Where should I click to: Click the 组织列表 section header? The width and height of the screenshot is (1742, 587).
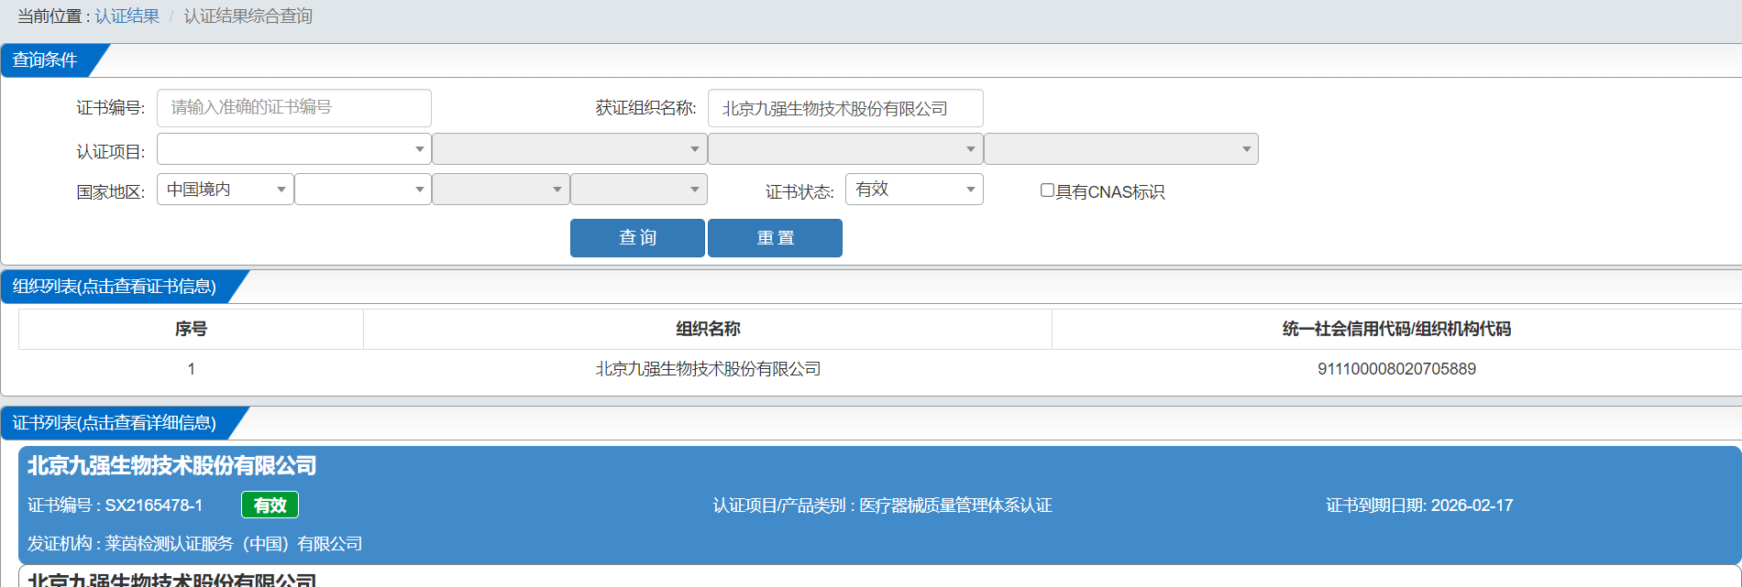point(115,287)
